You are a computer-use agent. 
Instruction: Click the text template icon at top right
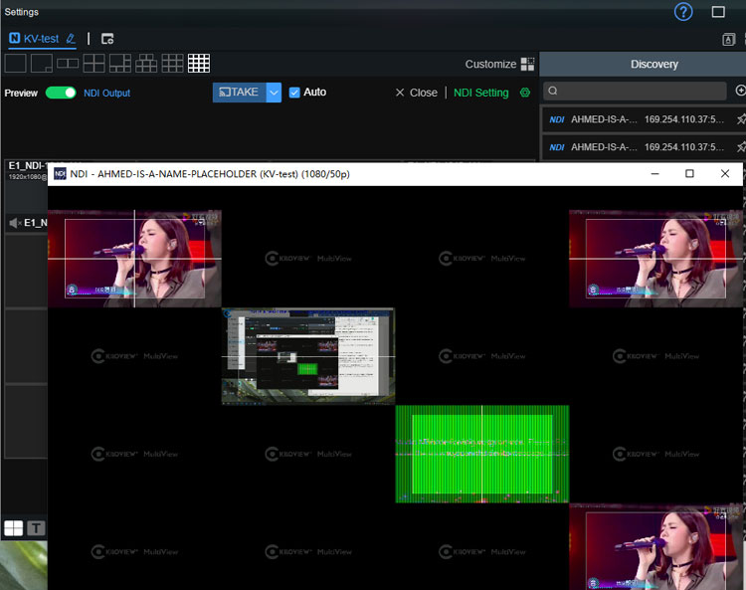pyautogui.click(x=728, y=40)
